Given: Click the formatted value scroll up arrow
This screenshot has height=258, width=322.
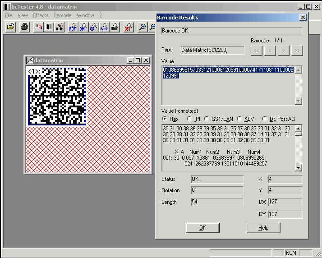Looking at the screenshot, I should (x=299, y=129).
